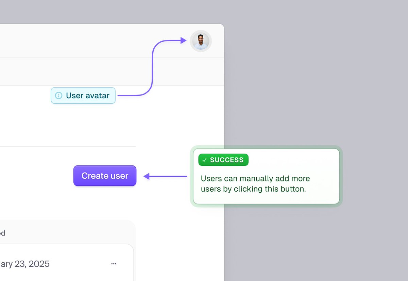Open the three-dot actions menu on the row
The height and width of the screenshot is (281, 408).
coord(114,264)
